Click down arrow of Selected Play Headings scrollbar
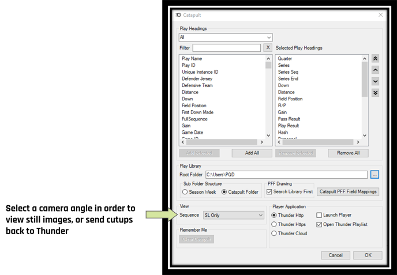The height and width of the screenshot is (275, 397). coord(365,135)
